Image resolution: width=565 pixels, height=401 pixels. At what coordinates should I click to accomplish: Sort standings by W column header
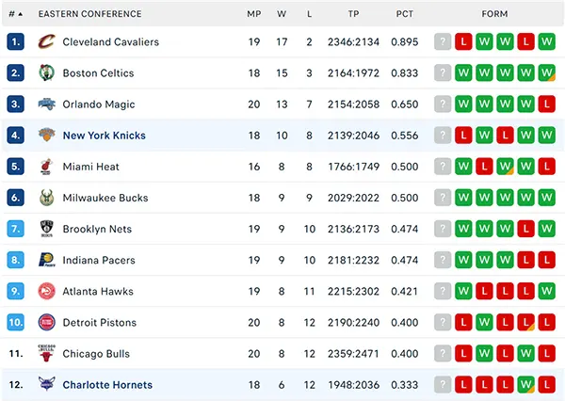282,14
